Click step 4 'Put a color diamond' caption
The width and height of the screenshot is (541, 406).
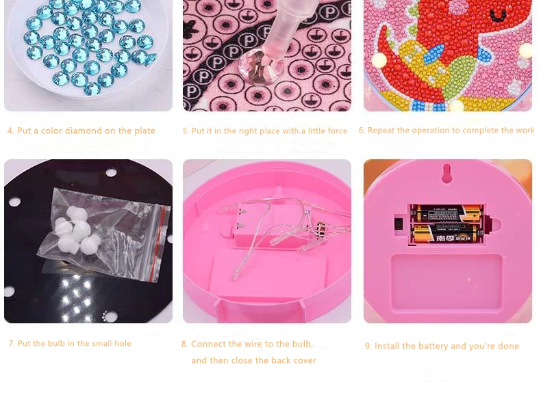click(81, 131)
